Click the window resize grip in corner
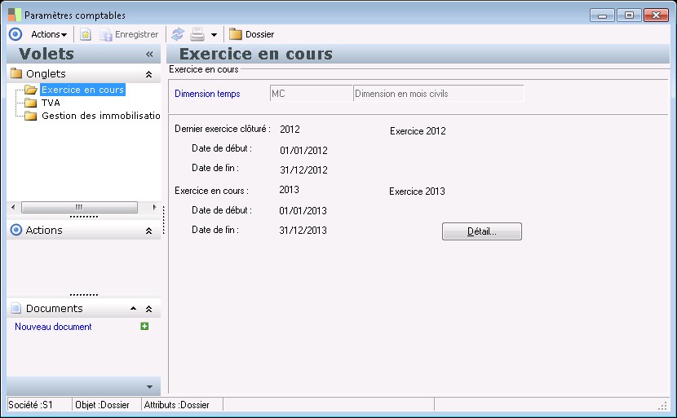Viewport: 677px width, 418px height. click(x=663, y=406)
